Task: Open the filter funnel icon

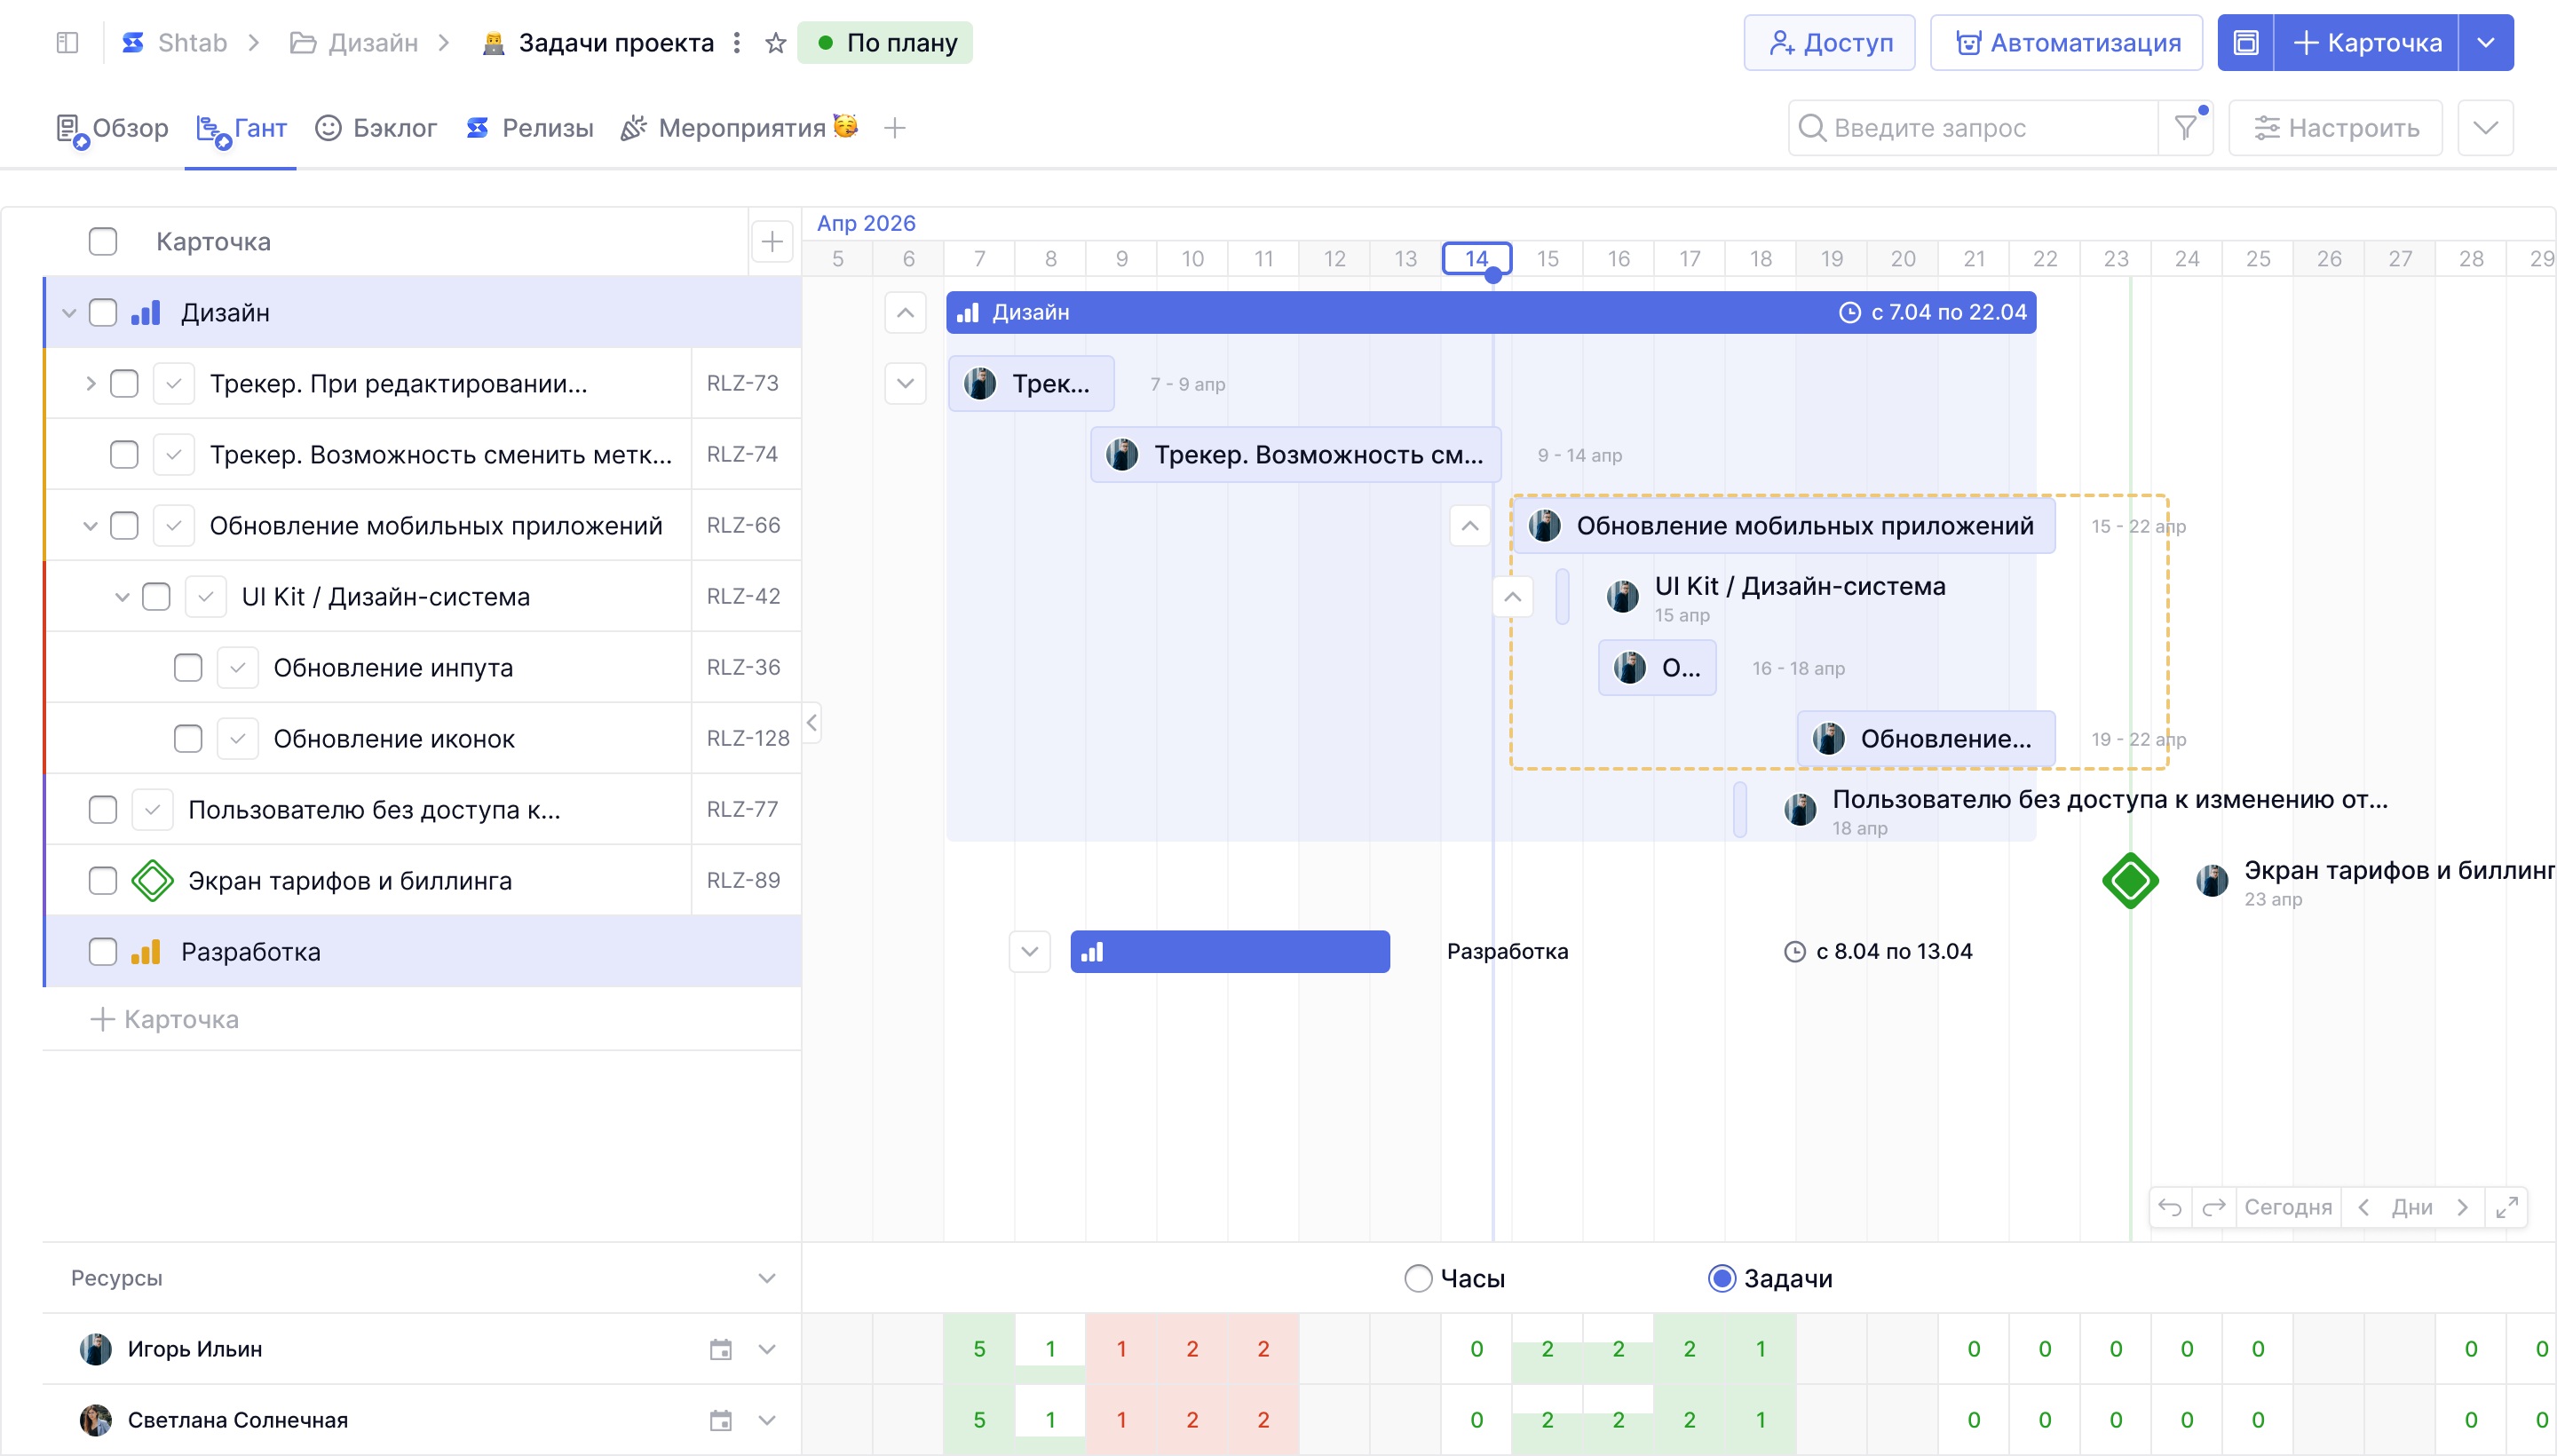Action: tap(2185, 128)
